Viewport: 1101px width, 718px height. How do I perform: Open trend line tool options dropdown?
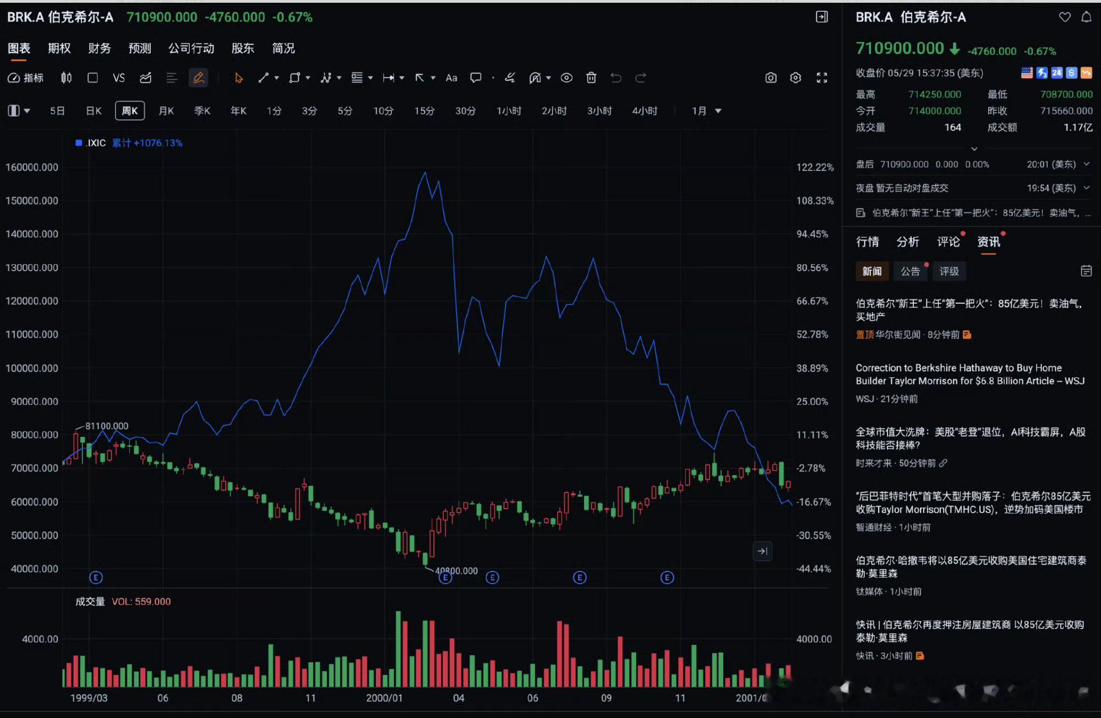pos(276,78)
